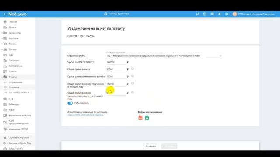Toggle the Работодатель switch
The image size is (280, 157).
click(70, 103)
